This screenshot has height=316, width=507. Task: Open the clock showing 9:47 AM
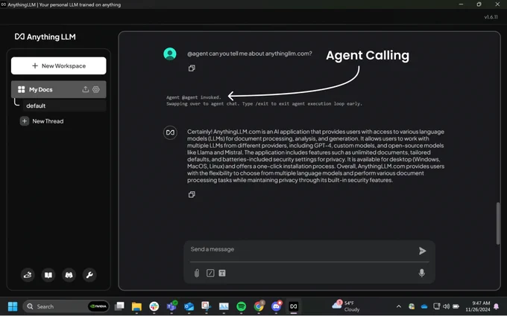click(478, 306)
